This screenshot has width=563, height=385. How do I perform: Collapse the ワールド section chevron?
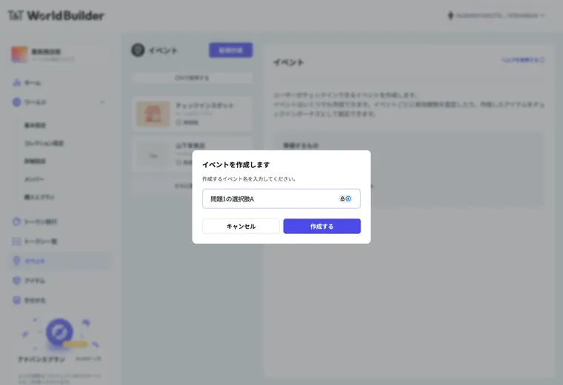pos(102,102)
